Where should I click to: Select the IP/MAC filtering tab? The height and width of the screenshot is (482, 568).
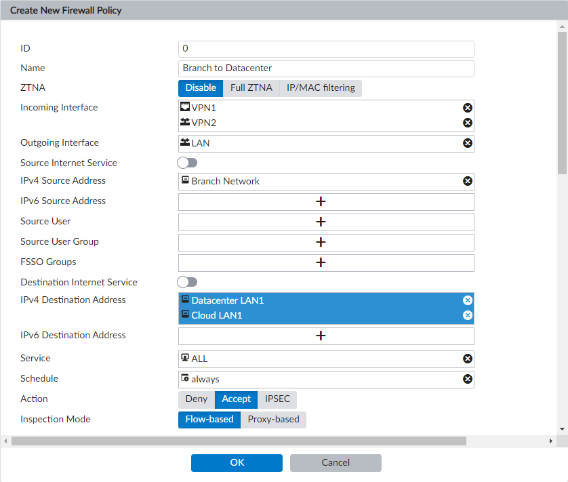tap(320, 87)
